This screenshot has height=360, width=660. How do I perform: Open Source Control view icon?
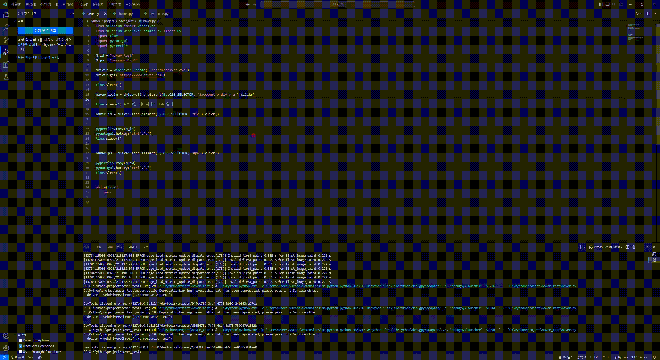6,40
